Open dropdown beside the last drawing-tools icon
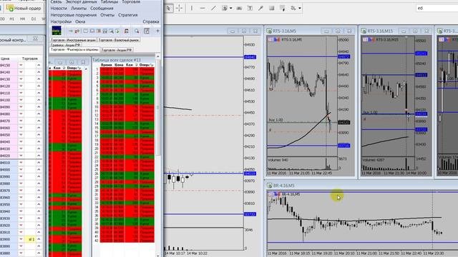458x257 pixels. coord(300,8)
